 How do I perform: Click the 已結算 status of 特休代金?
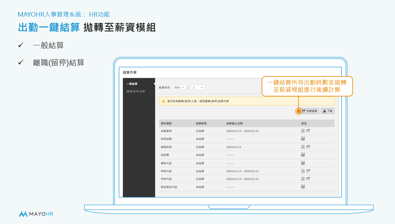coord(200,171)
